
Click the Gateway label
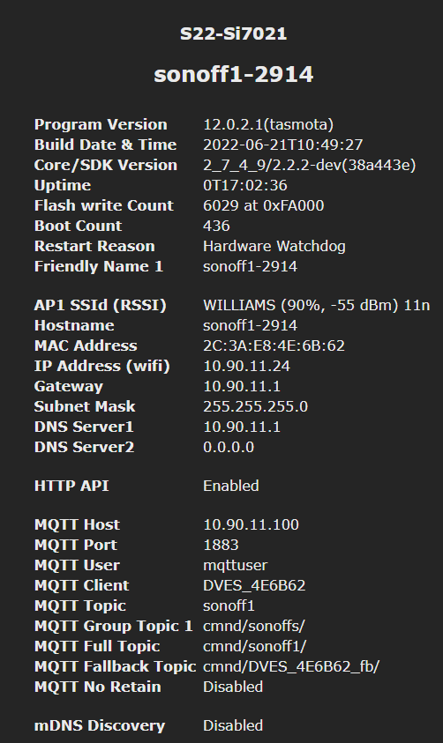pos(69,387)
